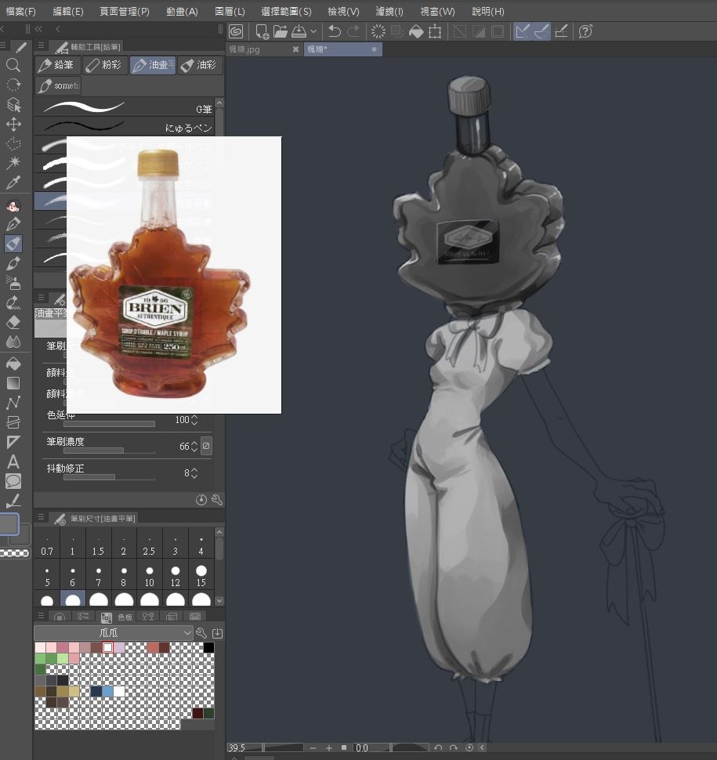The width and height of the screenshot is (717, 760).
Task: Choose brush size 10 preset
Action: 150,575
